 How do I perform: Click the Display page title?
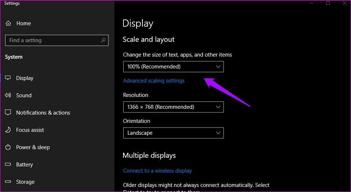point(138,23)
